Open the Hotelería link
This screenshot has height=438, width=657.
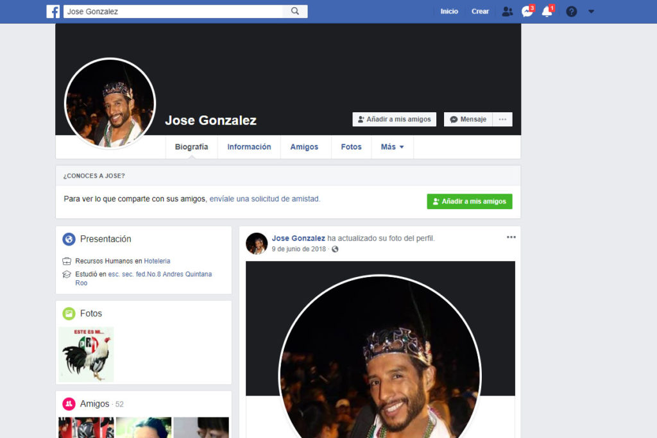click(x=157, y=261)
